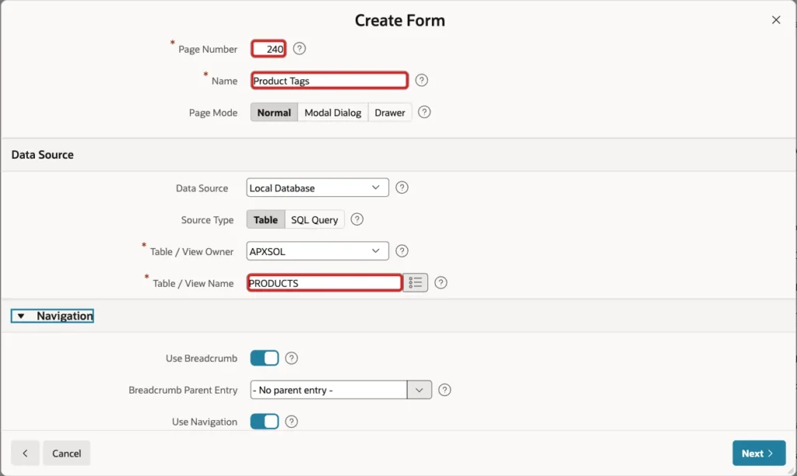The height and width of the screenshot is (476, 797).
Task: Select Normal page mode
Action: coord(274,112)
